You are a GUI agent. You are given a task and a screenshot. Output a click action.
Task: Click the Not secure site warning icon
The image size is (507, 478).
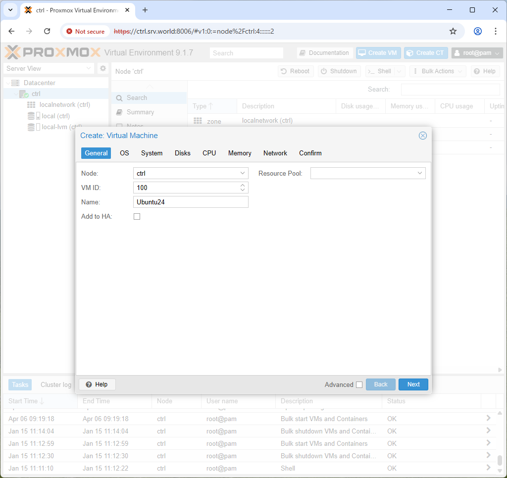(x=69, y=31)
